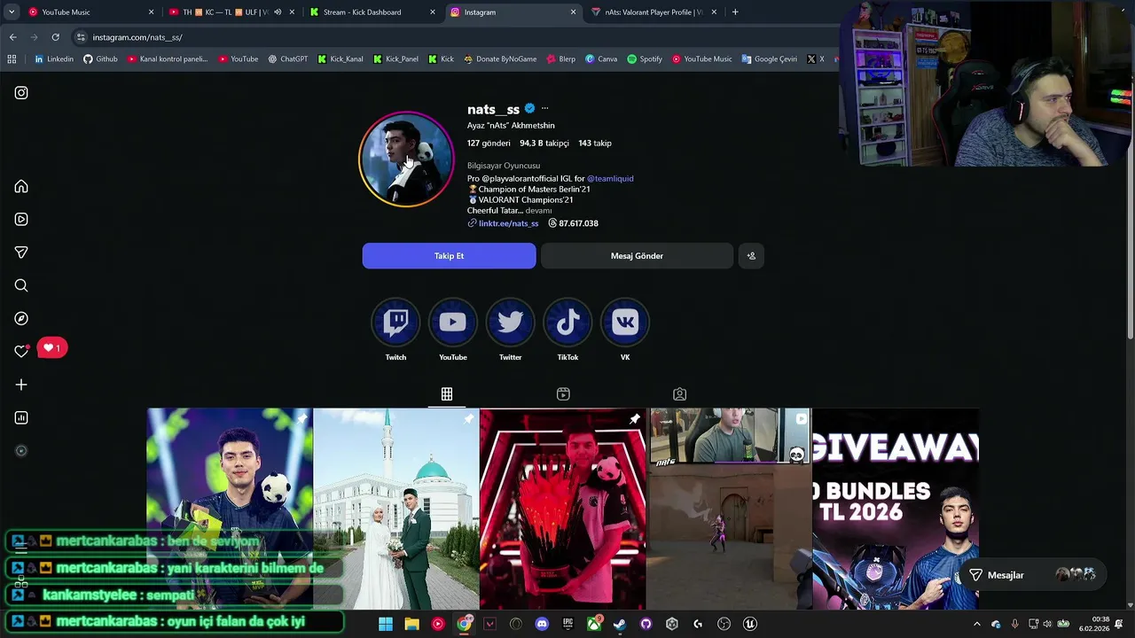The height and width of the screenshot is (638, 1135).
Task: Open the Valorant gameplay reel thumbnail
Action: 730,509
